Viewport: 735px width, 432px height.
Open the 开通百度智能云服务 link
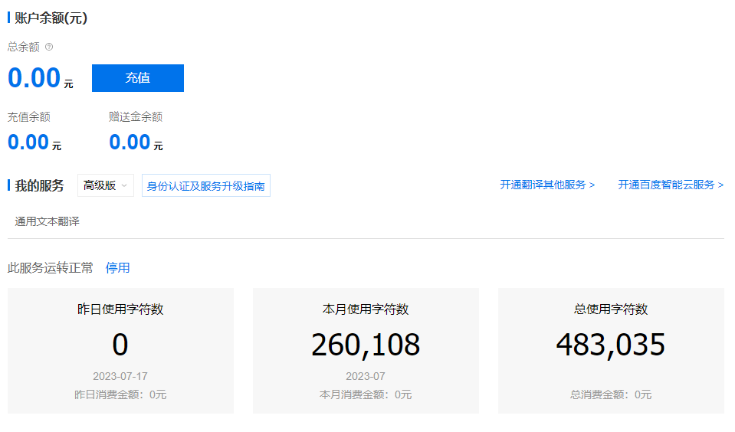pos(671,185)
